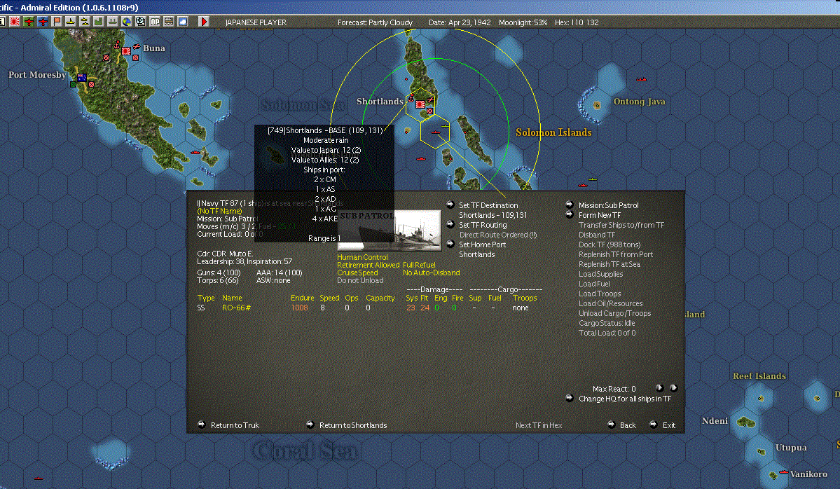Click Set TF Destination

coord(488,205)
